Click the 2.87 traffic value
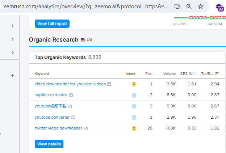The width and height of the screenshot is (226, 153). (215, 95)
